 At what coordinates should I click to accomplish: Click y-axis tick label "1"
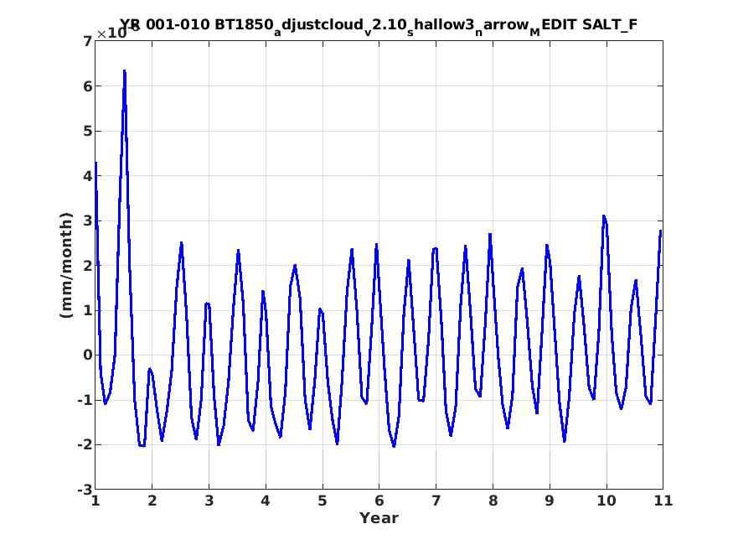(88, 310)
